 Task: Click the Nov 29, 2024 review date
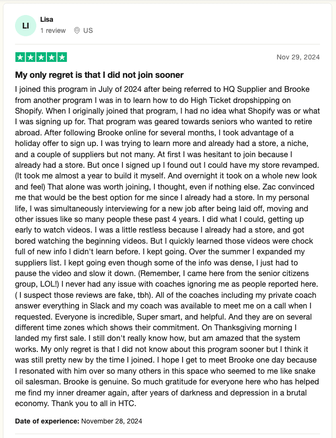(298, 57)
